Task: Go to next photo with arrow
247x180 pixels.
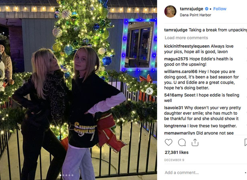Action: click(149, 91)
